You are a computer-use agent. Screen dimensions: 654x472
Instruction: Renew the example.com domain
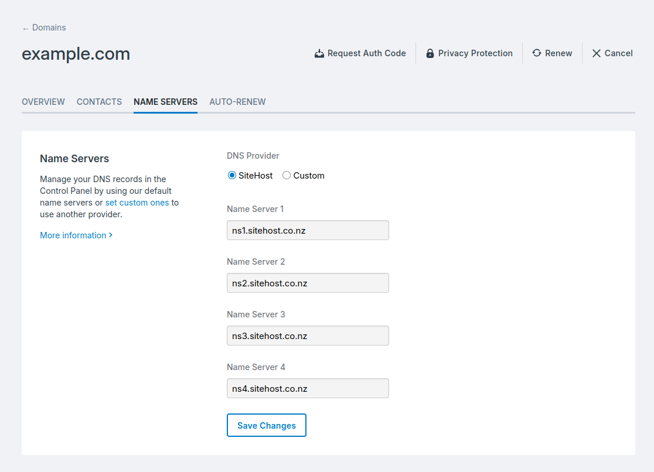552,53
